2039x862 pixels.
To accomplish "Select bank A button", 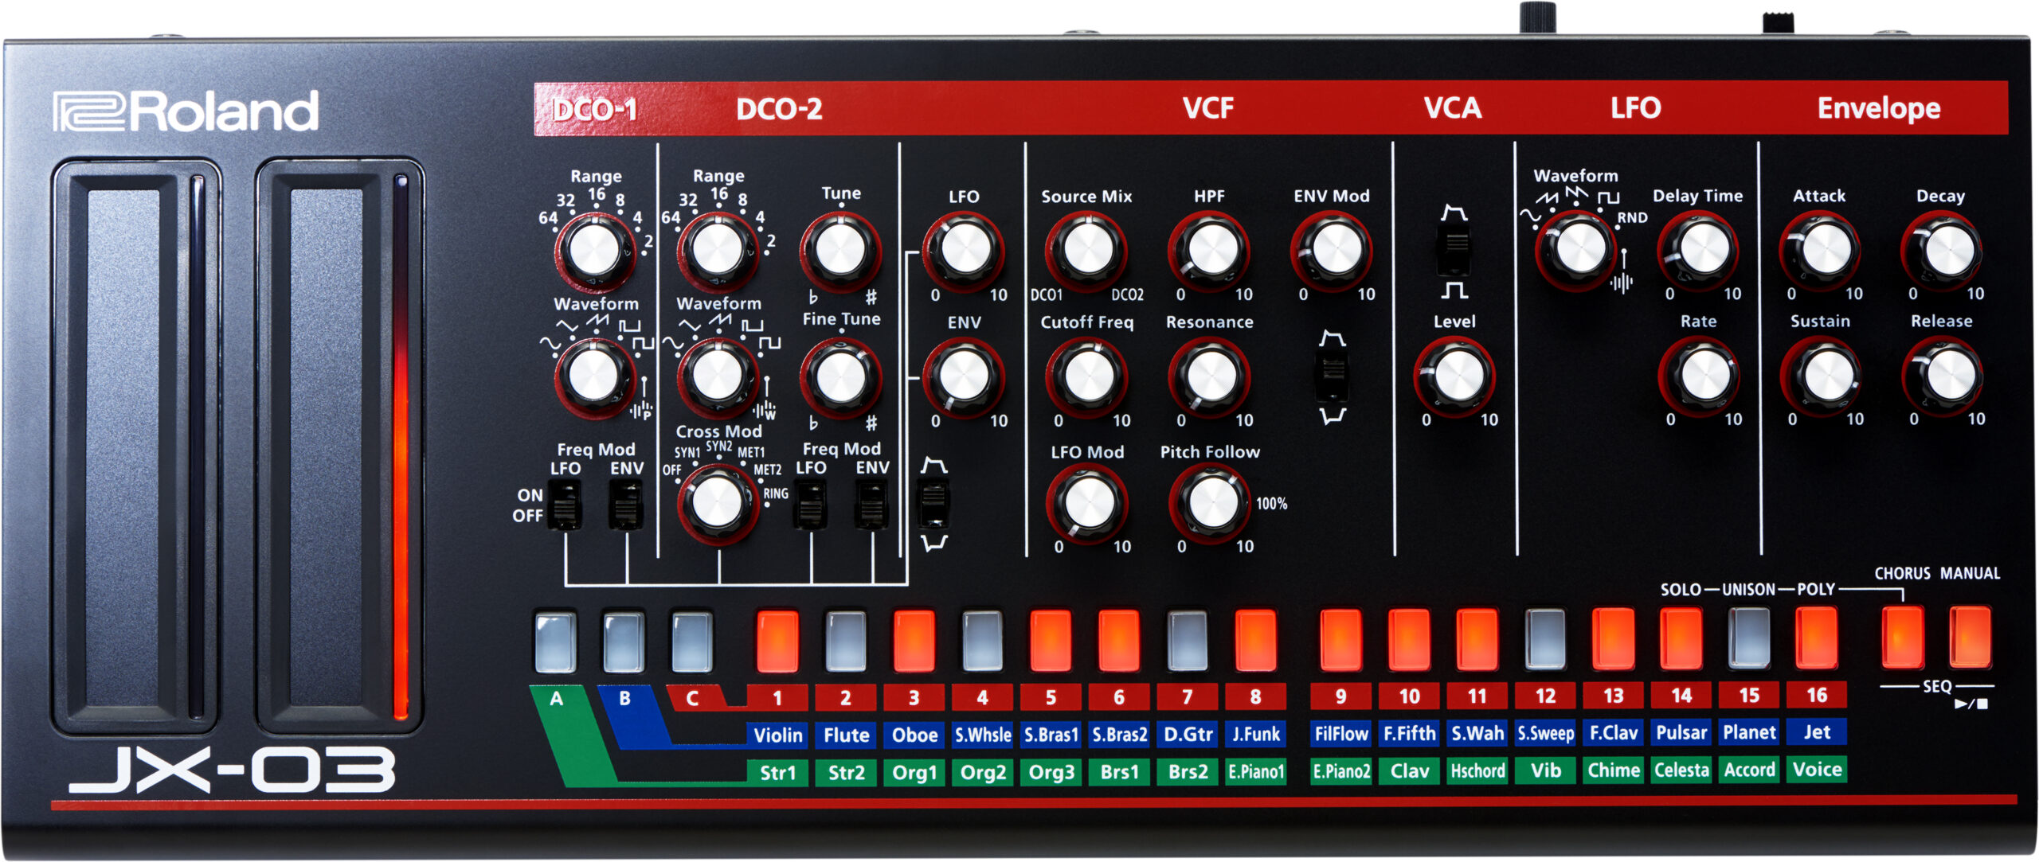I will pos(555,642).
